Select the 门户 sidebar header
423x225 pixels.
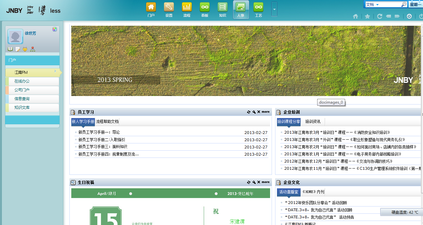pos(32,60)
